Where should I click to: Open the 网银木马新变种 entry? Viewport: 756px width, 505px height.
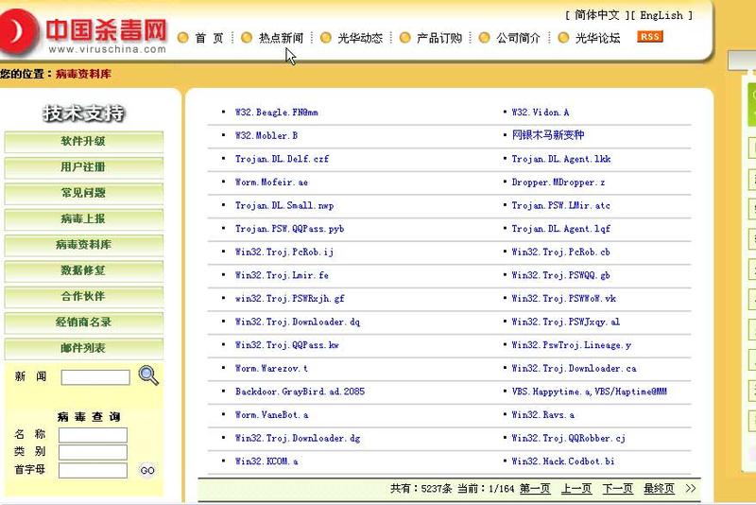coord(548,135)
